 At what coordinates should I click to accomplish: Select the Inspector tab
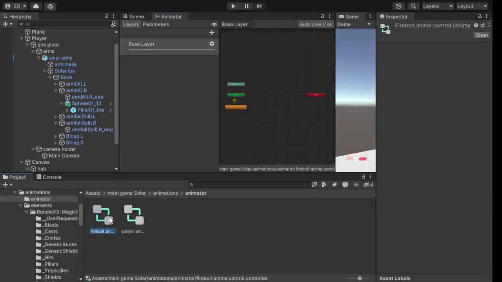click(x=393, y=16)
